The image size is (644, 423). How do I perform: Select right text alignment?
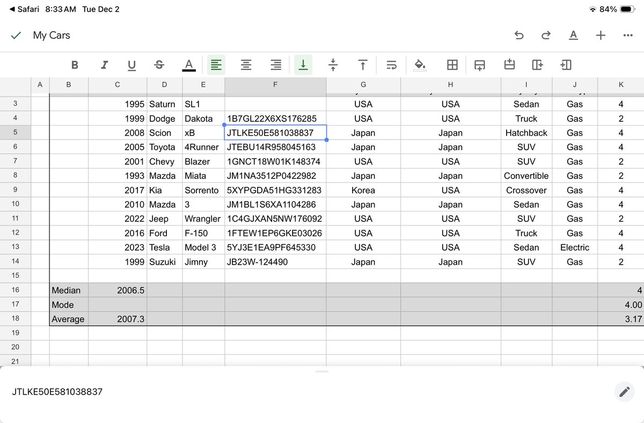(276, 65)
